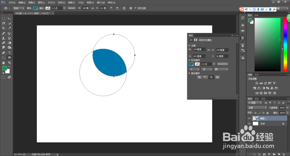Open layer style fx menu
Image resolution: width=290 pixels, height=156 pixels.
click(x=260, y=154)
